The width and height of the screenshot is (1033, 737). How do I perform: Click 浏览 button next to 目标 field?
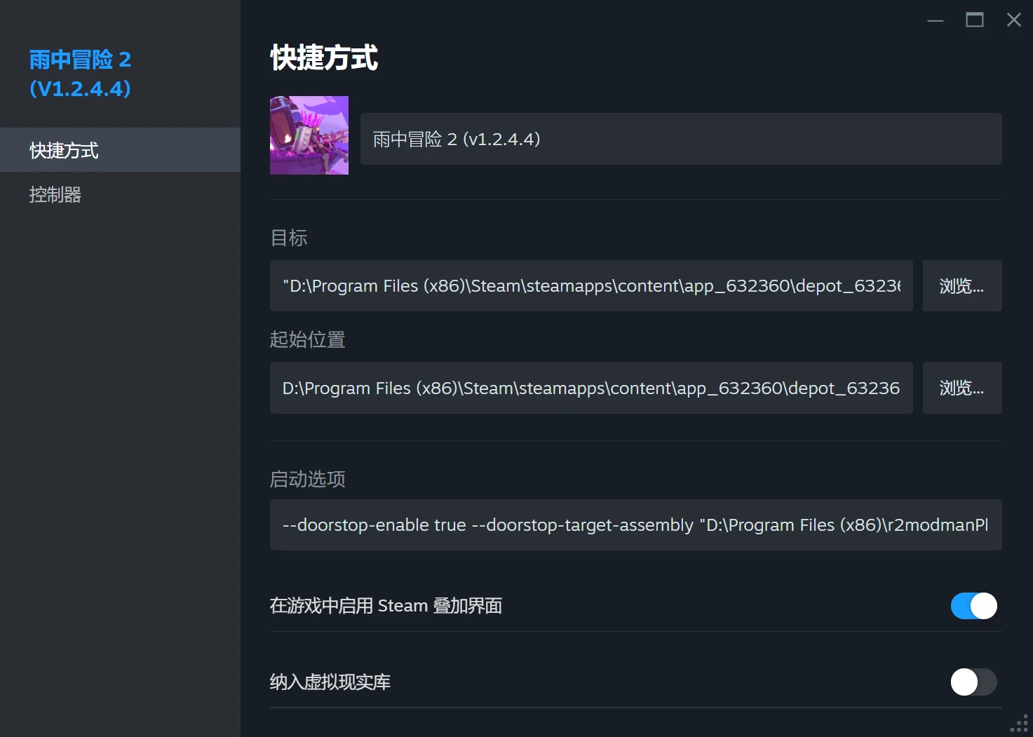click(x=962, y=286)
